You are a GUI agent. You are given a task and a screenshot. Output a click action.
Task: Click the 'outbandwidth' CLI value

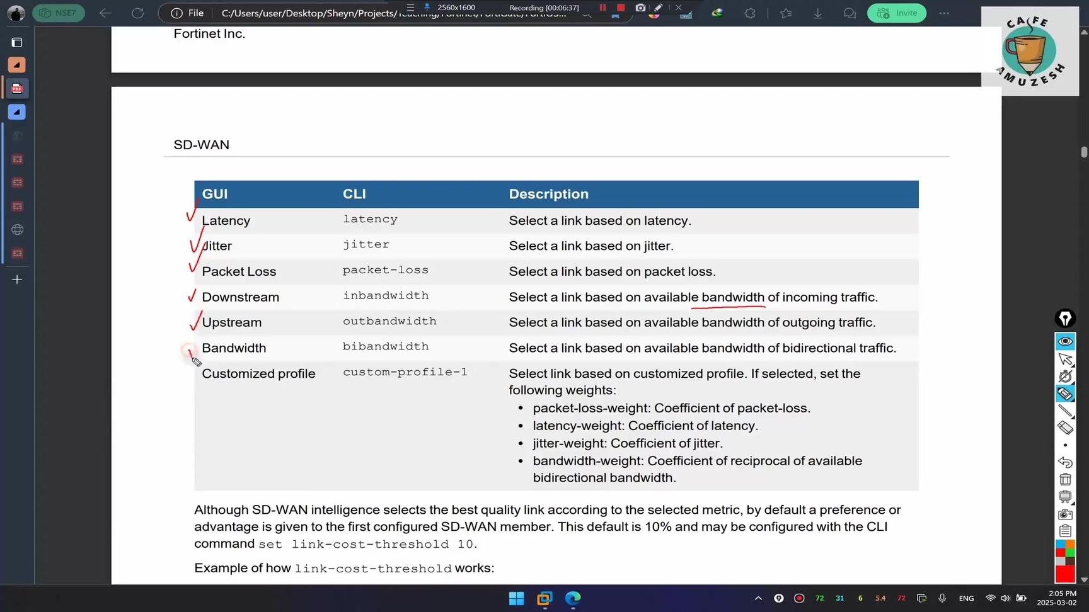tap(389, 321)
